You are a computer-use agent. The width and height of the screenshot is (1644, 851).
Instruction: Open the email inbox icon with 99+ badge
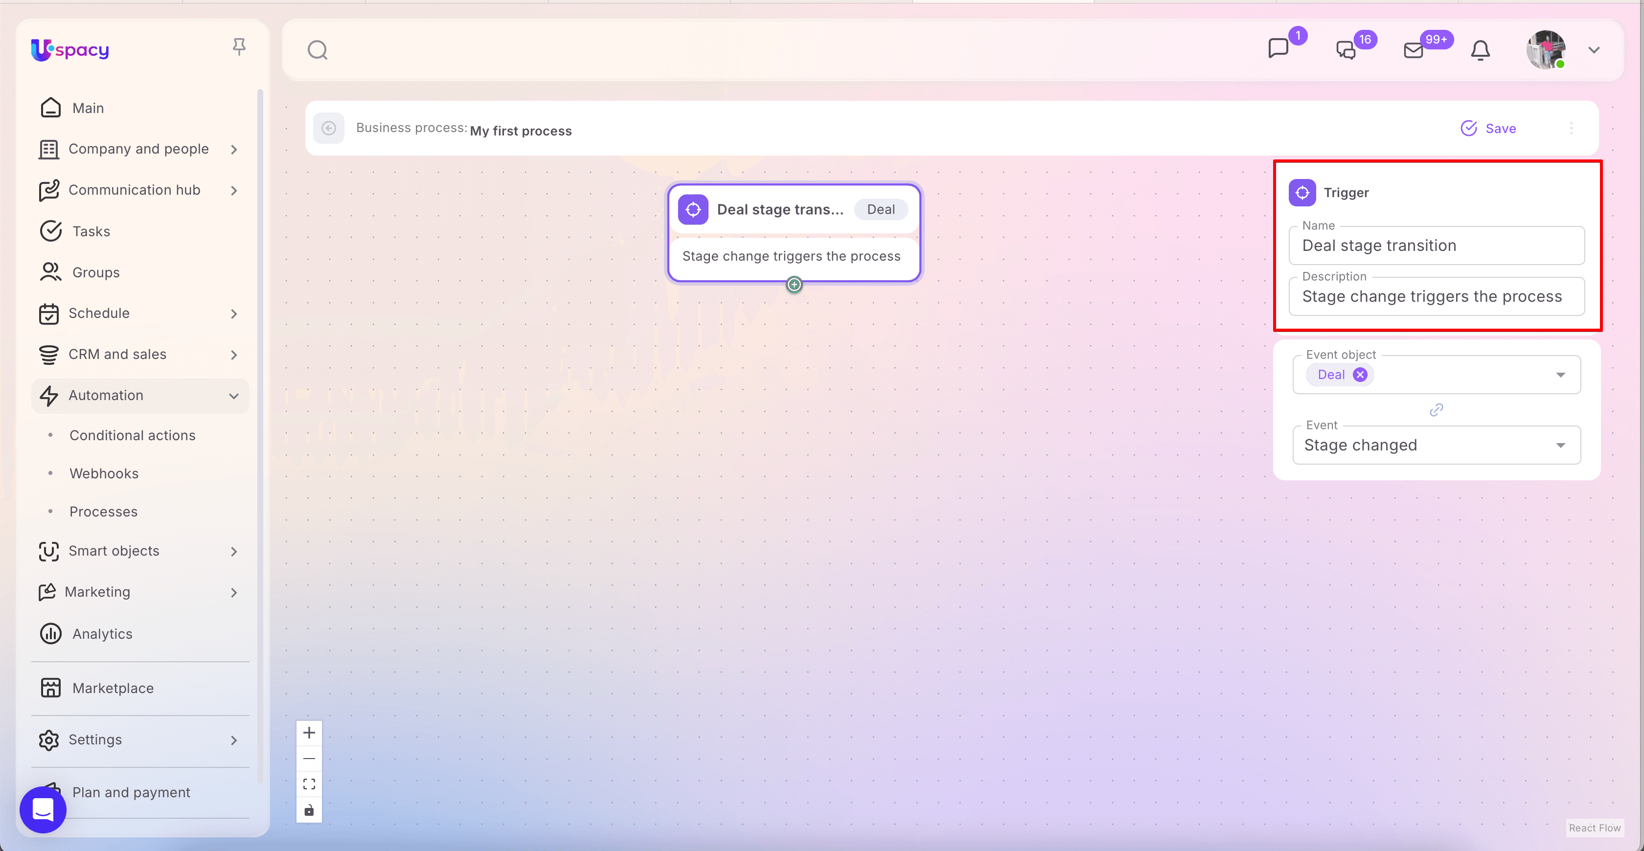pyautogui.click(x=1413, y=50)
